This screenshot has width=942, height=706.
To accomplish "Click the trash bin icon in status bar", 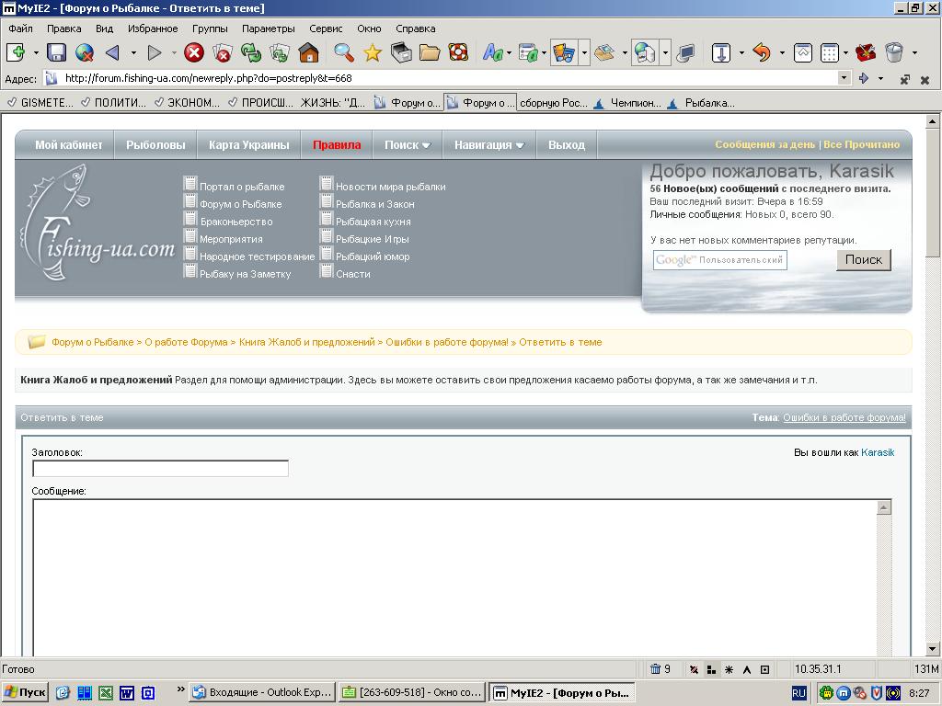I will click(656, 669).
